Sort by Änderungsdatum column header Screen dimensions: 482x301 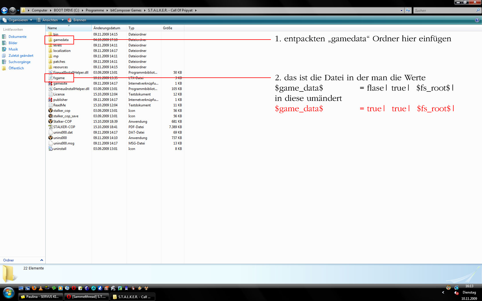(109, 28)
